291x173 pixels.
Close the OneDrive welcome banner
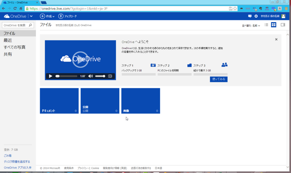276,39
